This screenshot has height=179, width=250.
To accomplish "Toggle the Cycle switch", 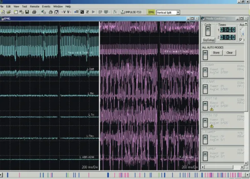I will [x=208, y=31].
